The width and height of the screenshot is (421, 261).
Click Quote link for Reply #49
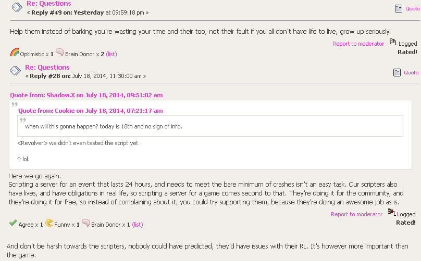413,8
